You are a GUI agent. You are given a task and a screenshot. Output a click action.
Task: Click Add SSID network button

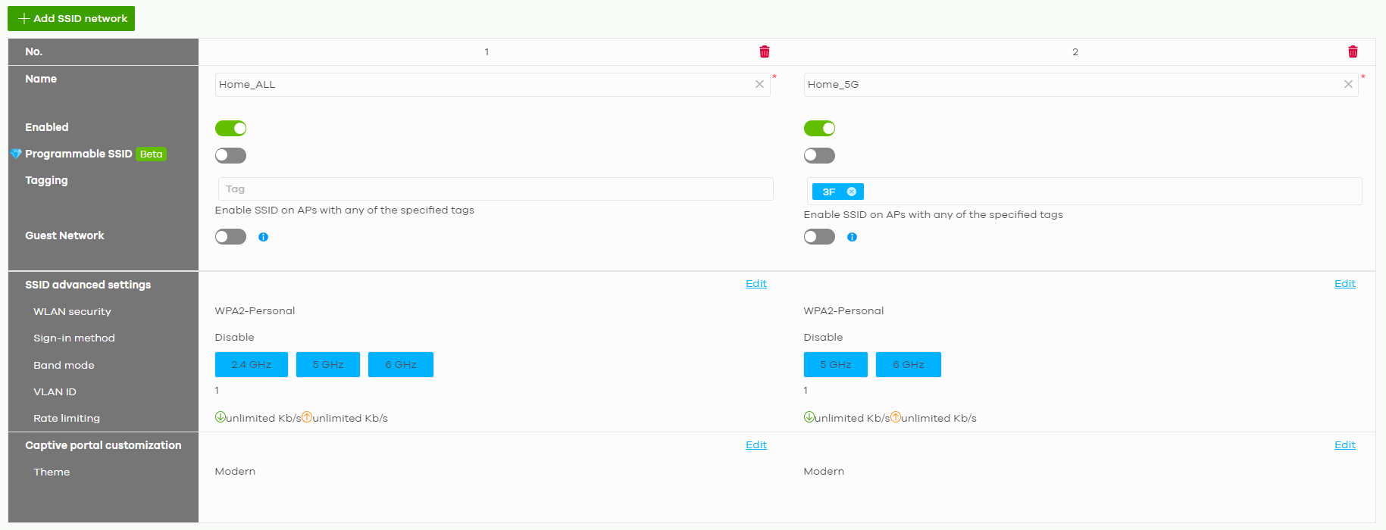click(71, 18)
